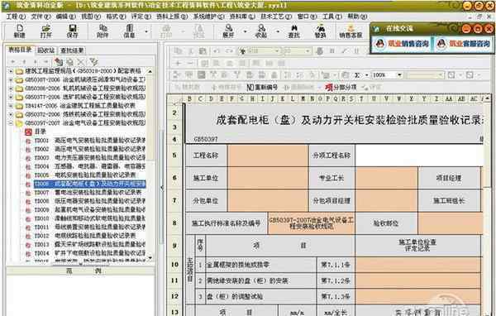Open the dropdown arrow next to 收起

point(278,31)
